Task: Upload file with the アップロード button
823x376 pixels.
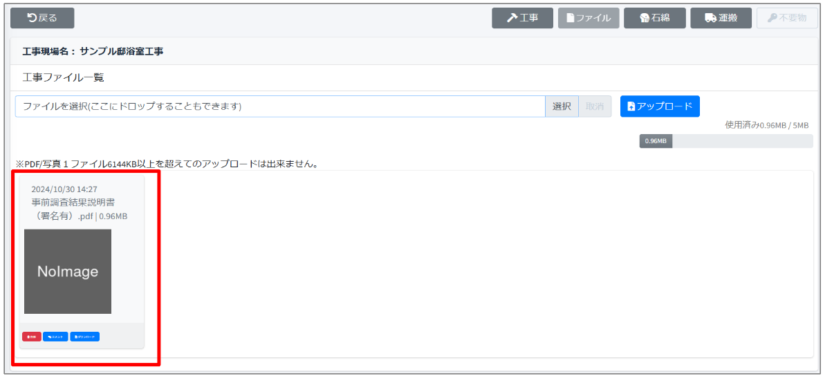Action: (660, 106)
